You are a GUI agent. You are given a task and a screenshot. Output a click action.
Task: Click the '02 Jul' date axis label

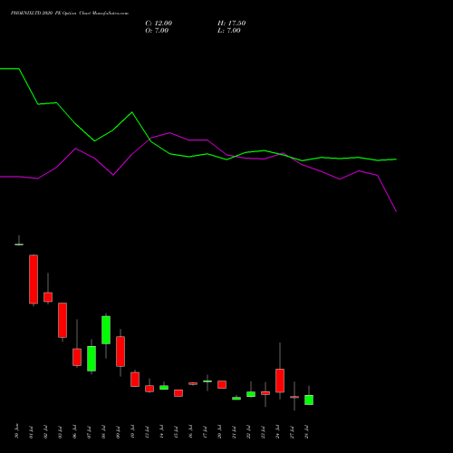point(45,432)
